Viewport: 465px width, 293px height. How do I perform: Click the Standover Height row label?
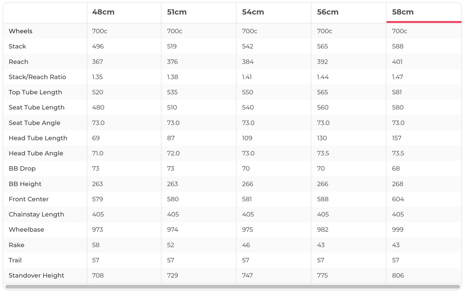point(36,275)
